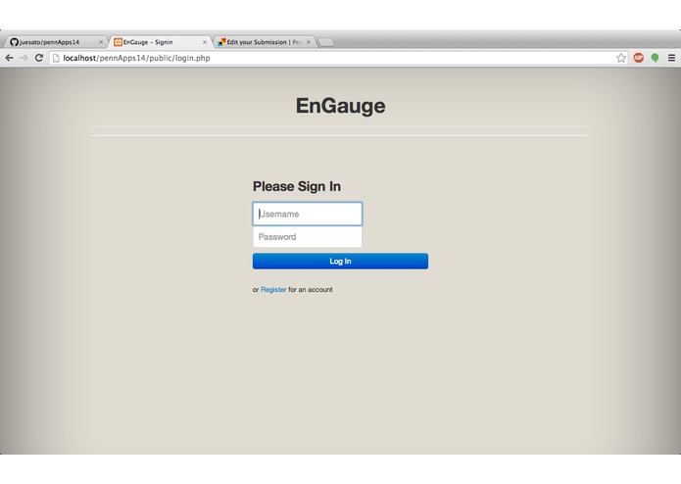Image resolution: width=681 pixels, height=484 pixels.
Task: Click the Please Sign In heading
Action: (x=297, y=186)
